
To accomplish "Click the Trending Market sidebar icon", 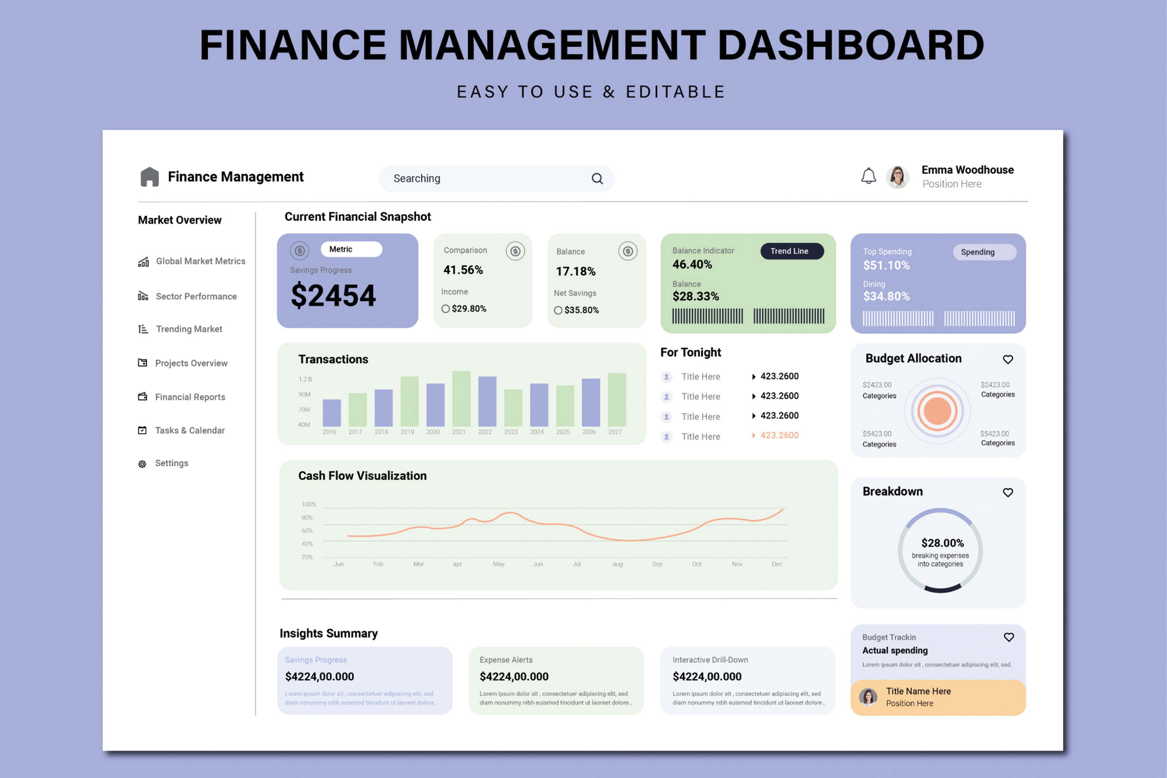I will tap(142, 328).
